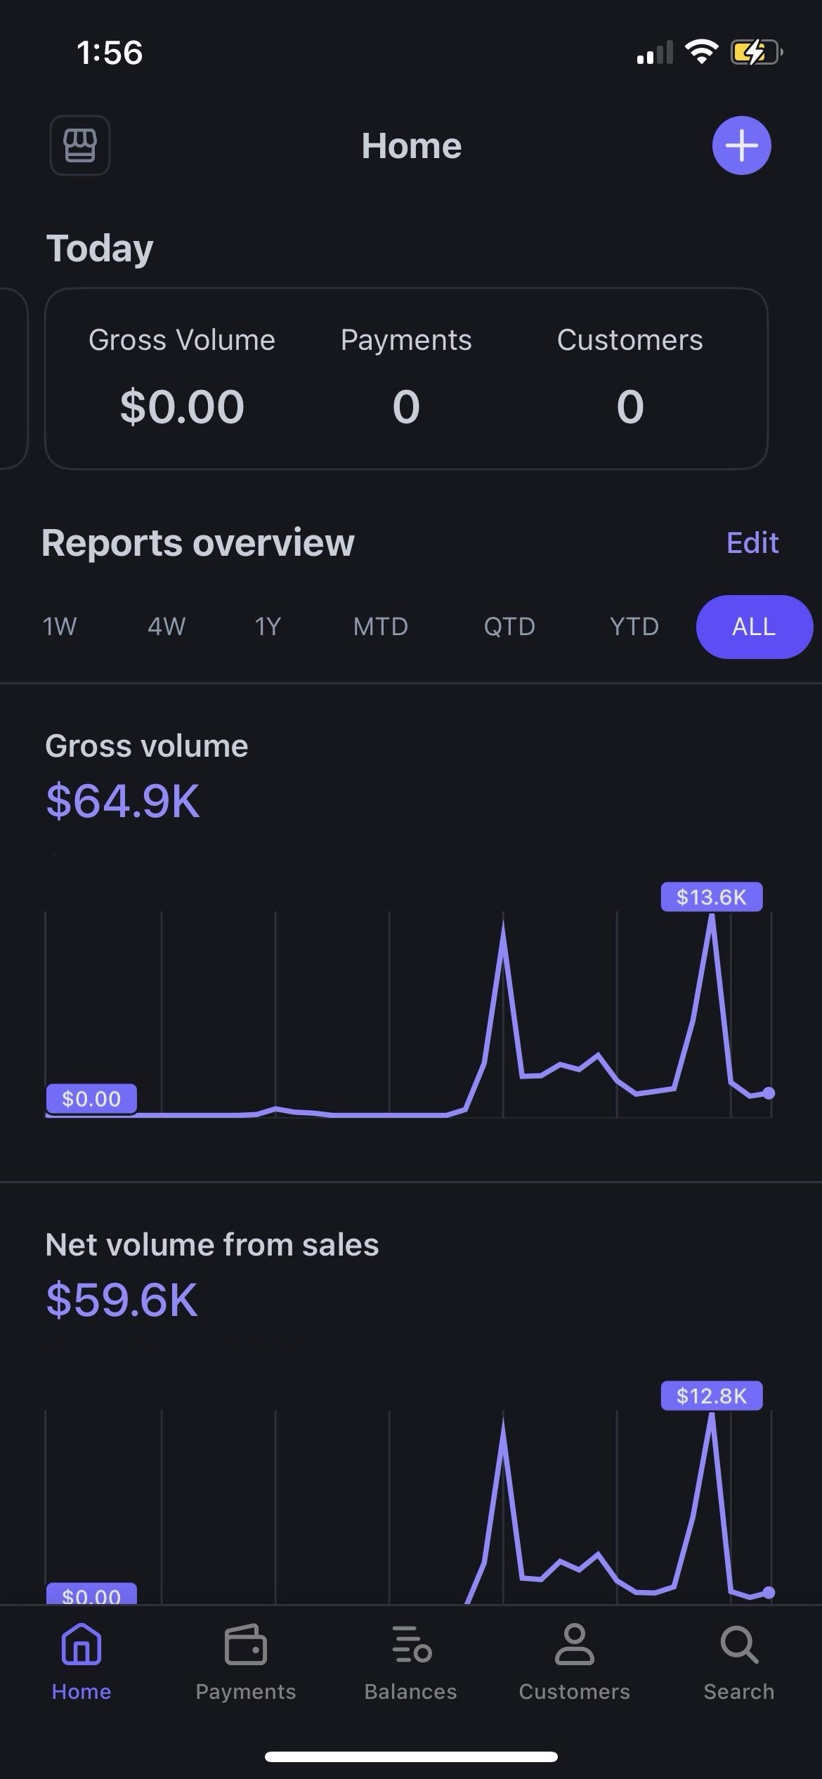Open the store account switcher icon
Image resolution: width=822 pixels, height=1779 pixels.
pyautogui.click(x=79, y=145)
